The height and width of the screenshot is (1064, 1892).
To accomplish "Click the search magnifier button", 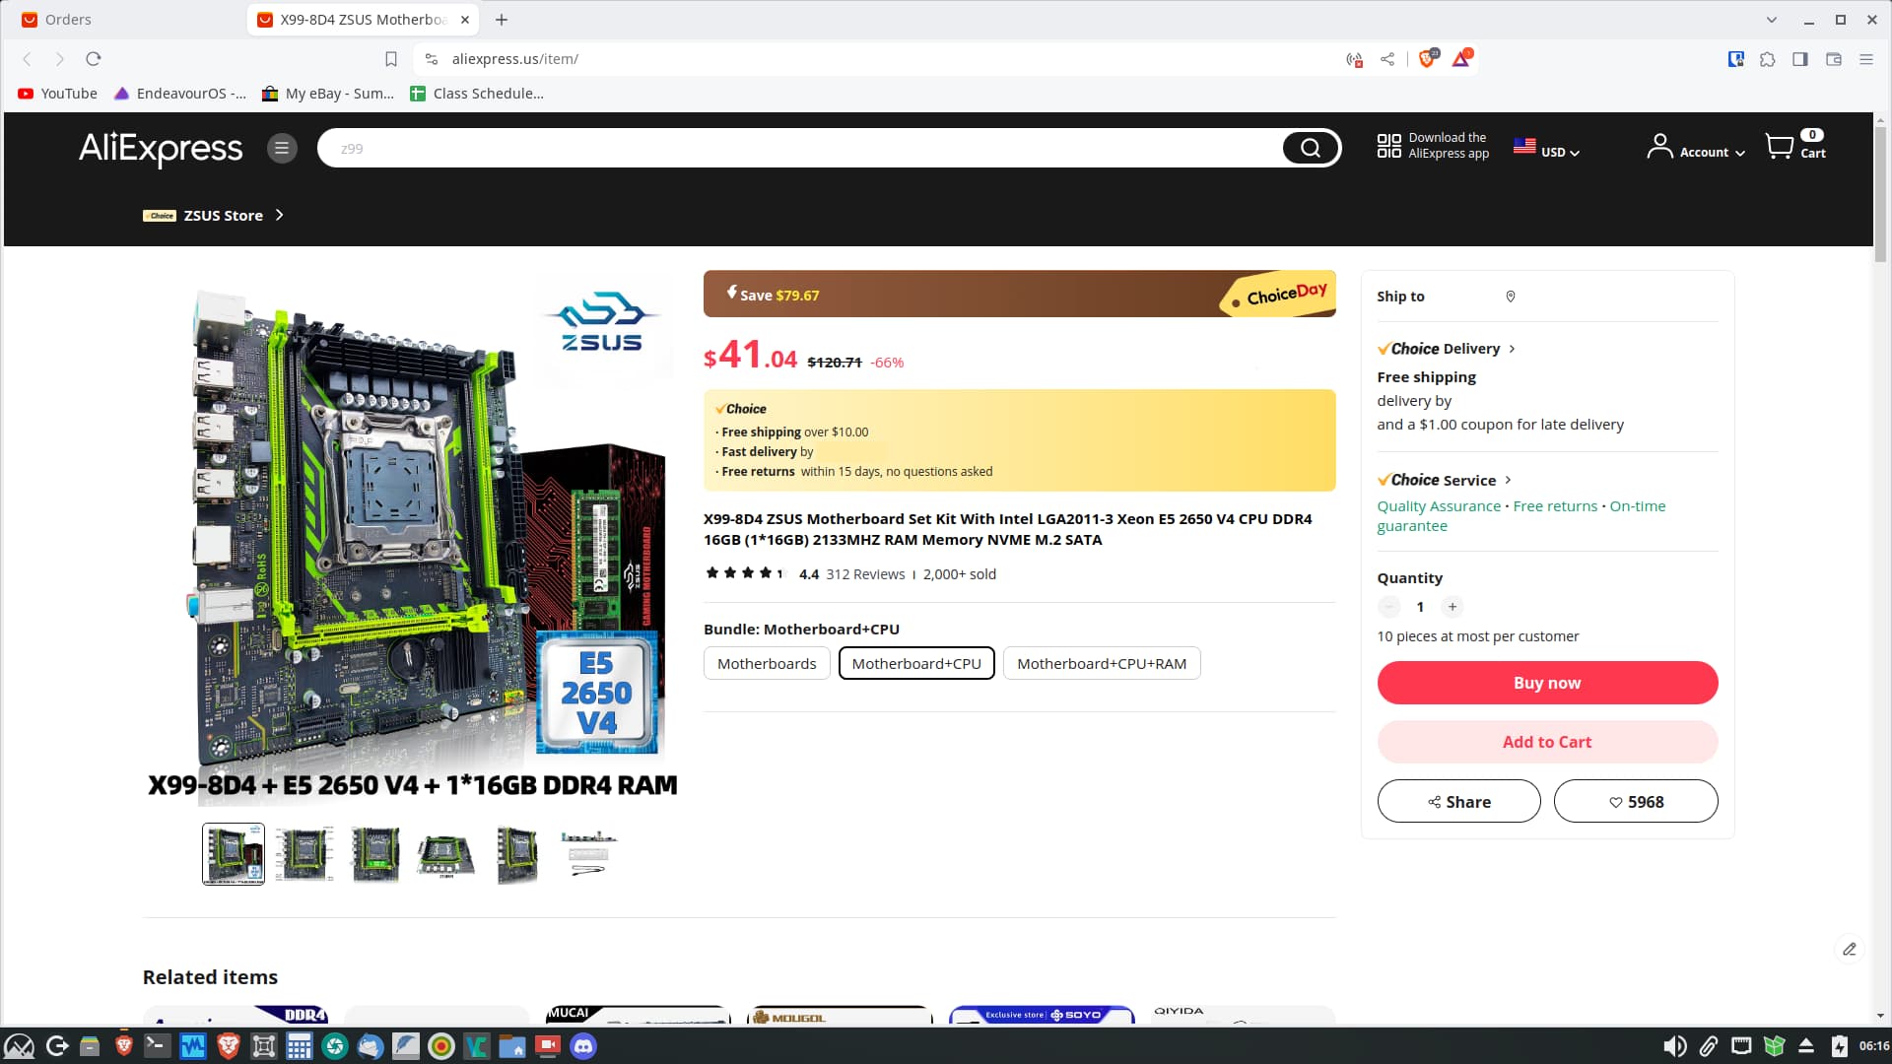I will click(1310, 148).
